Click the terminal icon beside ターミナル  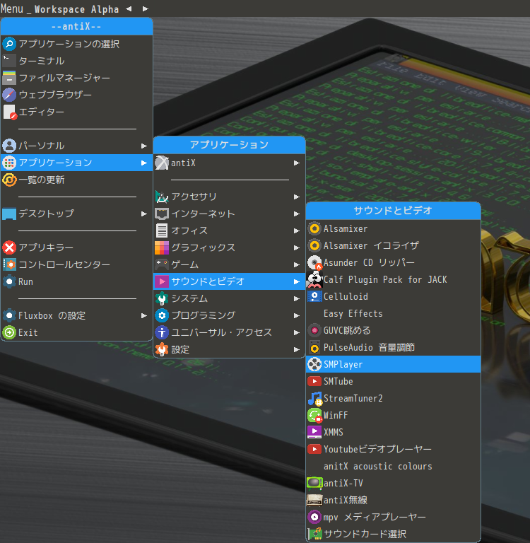(9, 61)
